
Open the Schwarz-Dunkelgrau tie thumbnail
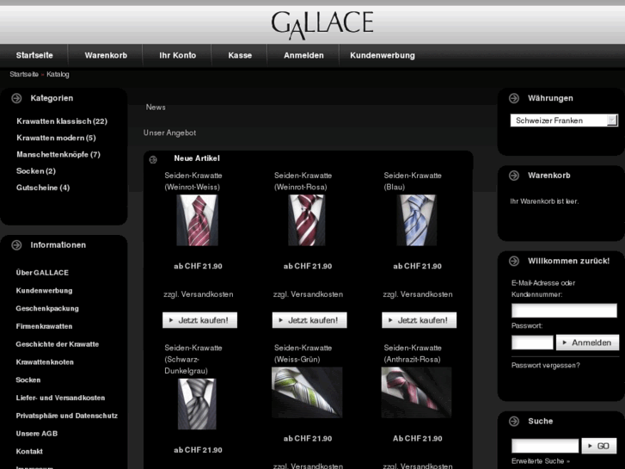pyautogui.click(x=198, y=404)
